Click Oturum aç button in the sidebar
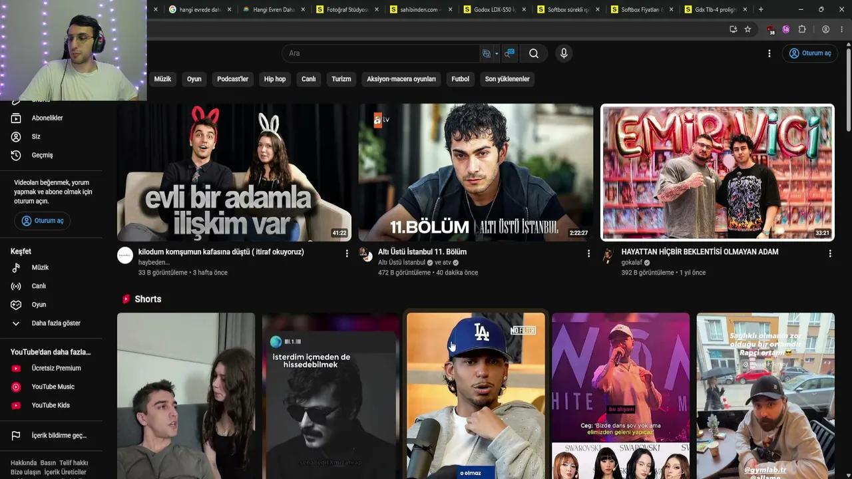This screenshot has height=479, width=852. pyautogui.click(x=43, y=221)
